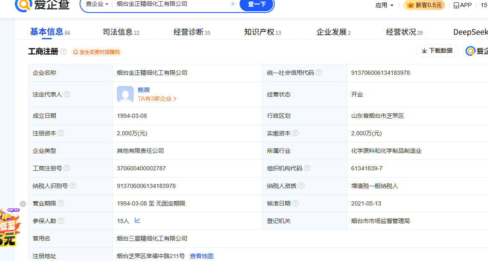The height and width of the screenshot is (261, 488).
Task: Select organization code 61341839-7
Action: 367,168
